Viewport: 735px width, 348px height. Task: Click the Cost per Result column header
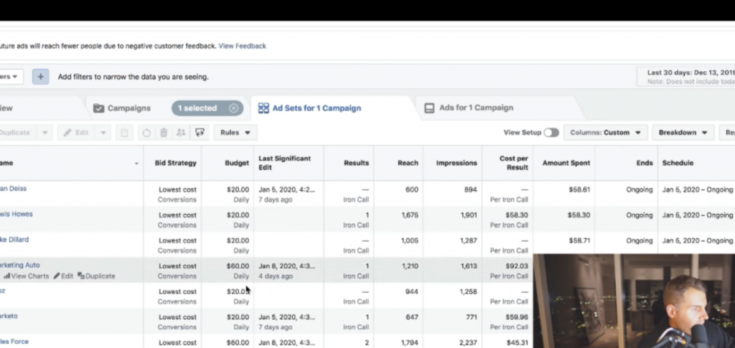513,163
